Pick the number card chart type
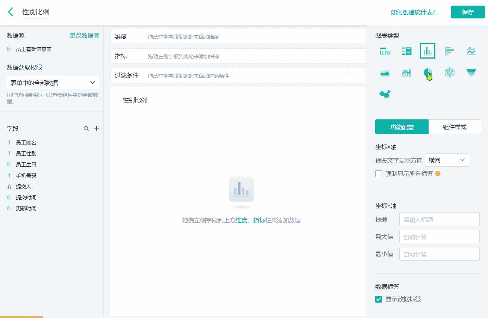Viewport: 488px width, 318px height. click(x=385, y=51)
